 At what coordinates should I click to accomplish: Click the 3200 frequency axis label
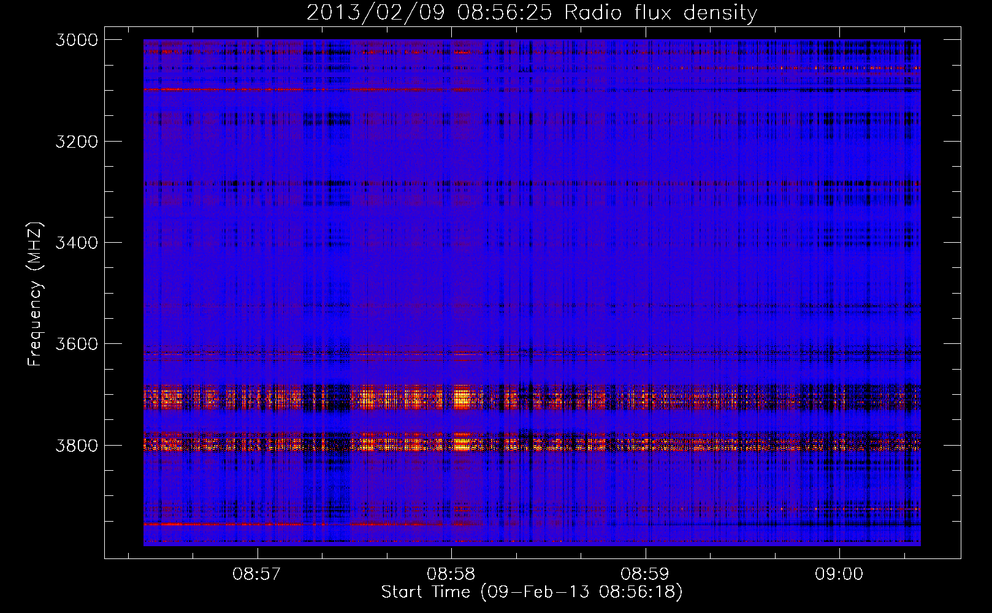click(77, 142)
